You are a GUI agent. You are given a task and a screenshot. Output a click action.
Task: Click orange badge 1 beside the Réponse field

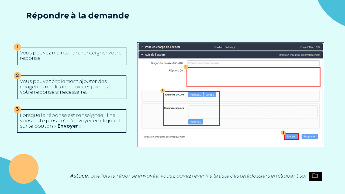(185, 67)
